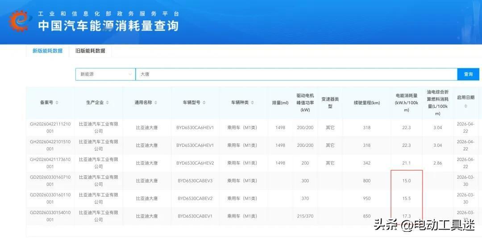Click range value 950
Viewport: 482px width, 238px height.
coord(367,198)
